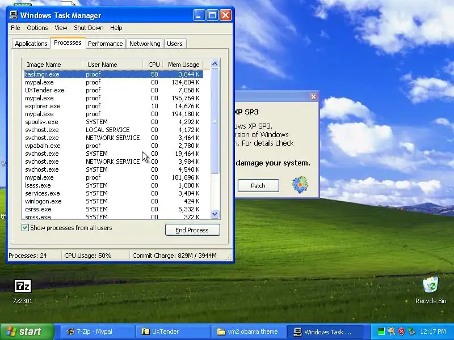Select the wpabaln.exe process row
The height and width of the screenshot is (340, 454).
coord(113,146)
